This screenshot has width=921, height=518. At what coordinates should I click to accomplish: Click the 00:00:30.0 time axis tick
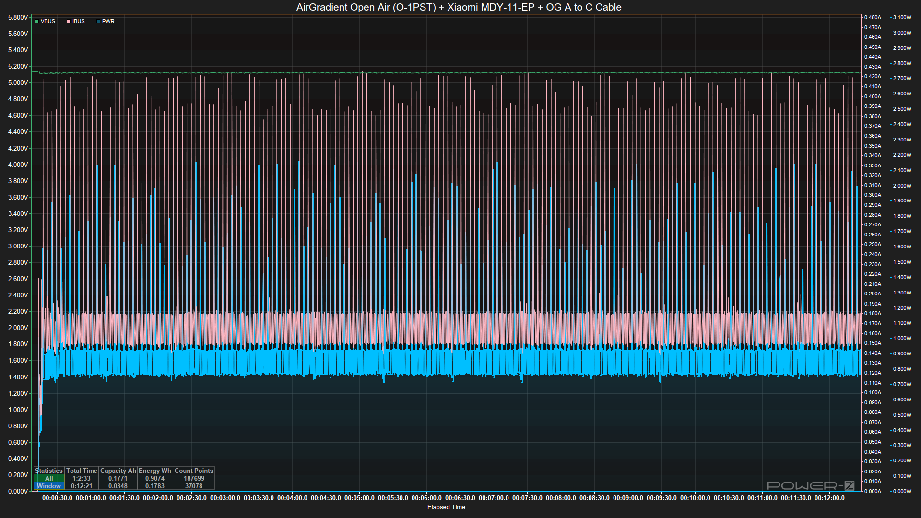pyautogui.click(x=57, y=498)
